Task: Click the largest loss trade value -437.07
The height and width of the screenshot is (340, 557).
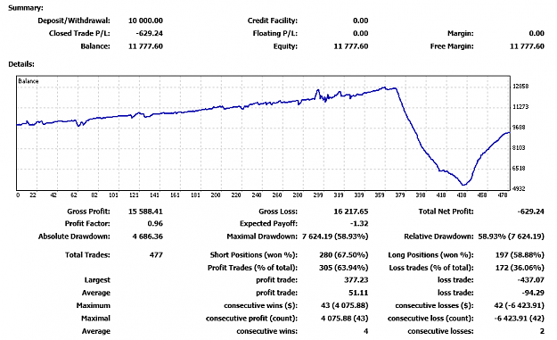Action: pos(531,280)
